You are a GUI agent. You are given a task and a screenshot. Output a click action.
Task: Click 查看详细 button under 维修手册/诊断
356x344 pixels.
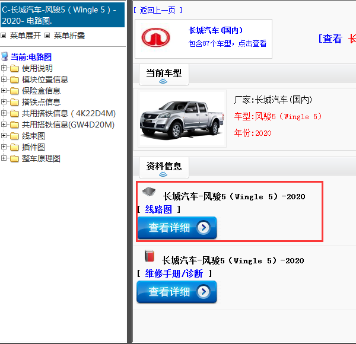177,292
